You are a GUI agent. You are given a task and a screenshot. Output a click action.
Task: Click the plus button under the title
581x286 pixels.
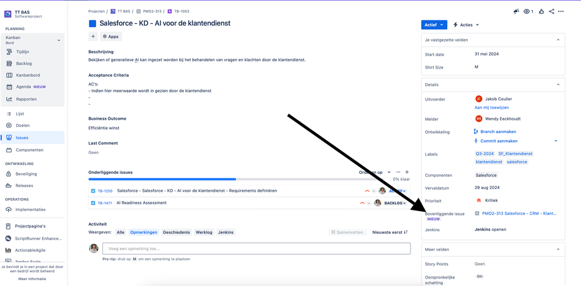click(x=93, y=37)
